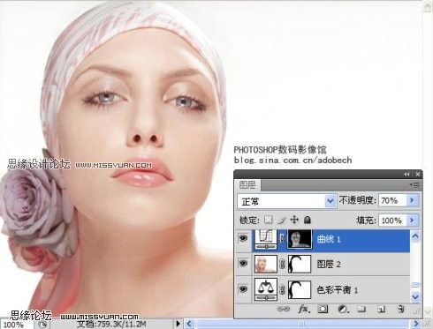The width and height of the screenshot is (433, 329).
Task: Close the layers panel
Action: (x=418, y=175)
